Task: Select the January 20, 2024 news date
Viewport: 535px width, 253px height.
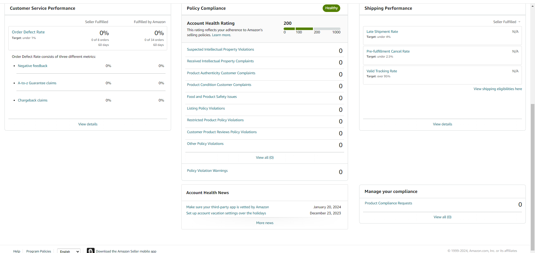Action: (x=327, y=207)
